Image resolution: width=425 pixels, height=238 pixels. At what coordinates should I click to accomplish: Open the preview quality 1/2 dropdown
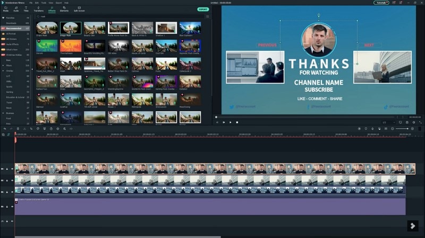[x=388, y=122]
